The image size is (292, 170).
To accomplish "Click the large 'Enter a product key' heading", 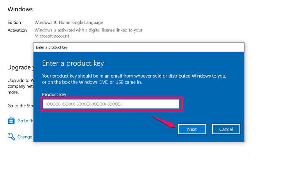I will click(73, 63).
